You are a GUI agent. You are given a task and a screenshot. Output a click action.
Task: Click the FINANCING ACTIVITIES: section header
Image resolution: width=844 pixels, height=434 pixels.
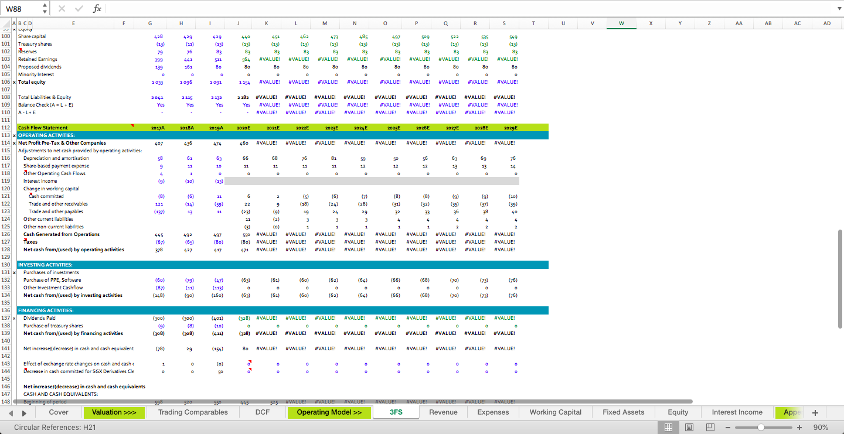[46, 310]
